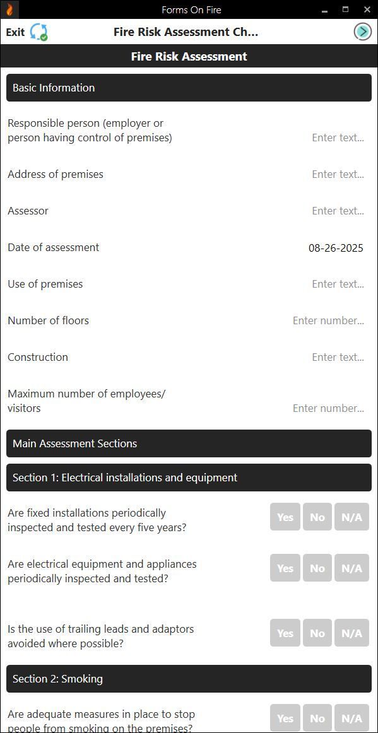Image resolution: width=378 pixels, height=733 pixels.
Task: Collapse Section 1: Electrical installations and equipment
Action: (x=189, y=478)
